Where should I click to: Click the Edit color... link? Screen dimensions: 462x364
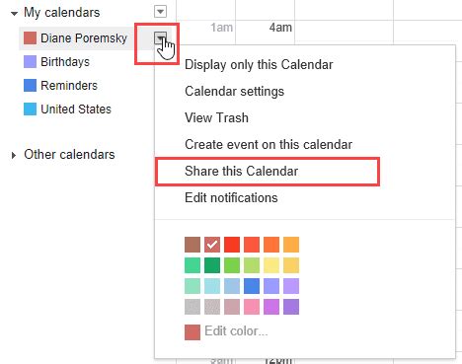(x=236, y=331)
